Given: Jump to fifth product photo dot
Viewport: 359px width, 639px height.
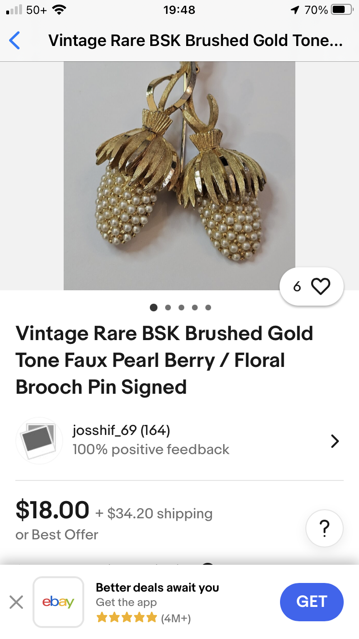Looking at the screenshot, I should click(208, 308).
